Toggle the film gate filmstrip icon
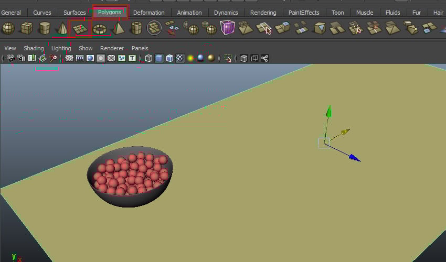 [x=80, y=58]
